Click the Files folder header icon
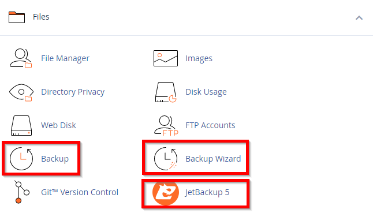The image size is (373, 213). (x=17, y=17)
